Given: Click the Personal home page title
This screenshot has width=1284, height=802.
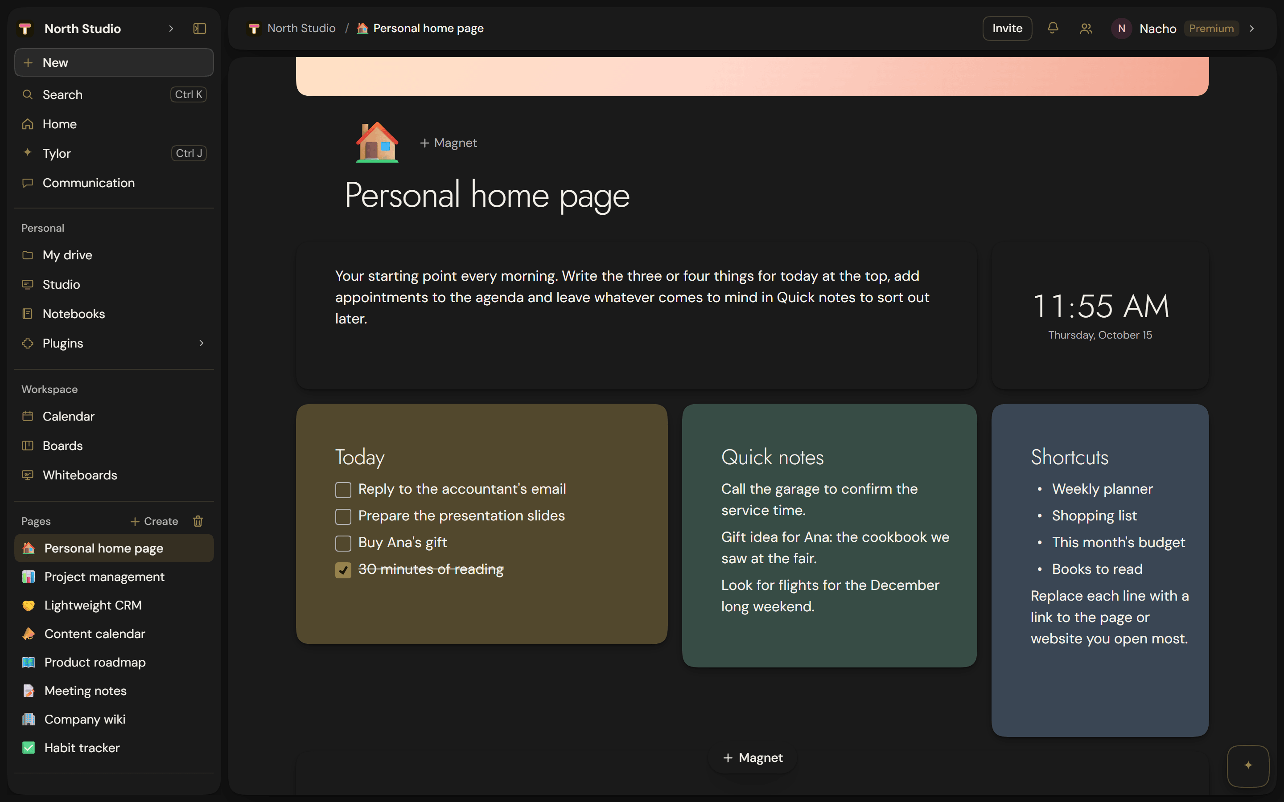Looking at the screenshot, I should [x=487, y=196].
